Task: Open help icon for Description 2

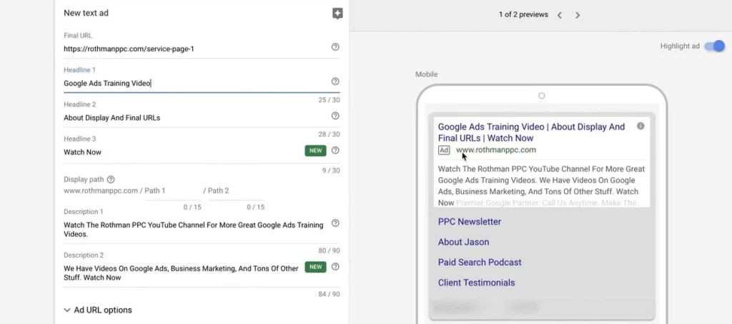Action: pyautogui.click(x=335, y=267)
